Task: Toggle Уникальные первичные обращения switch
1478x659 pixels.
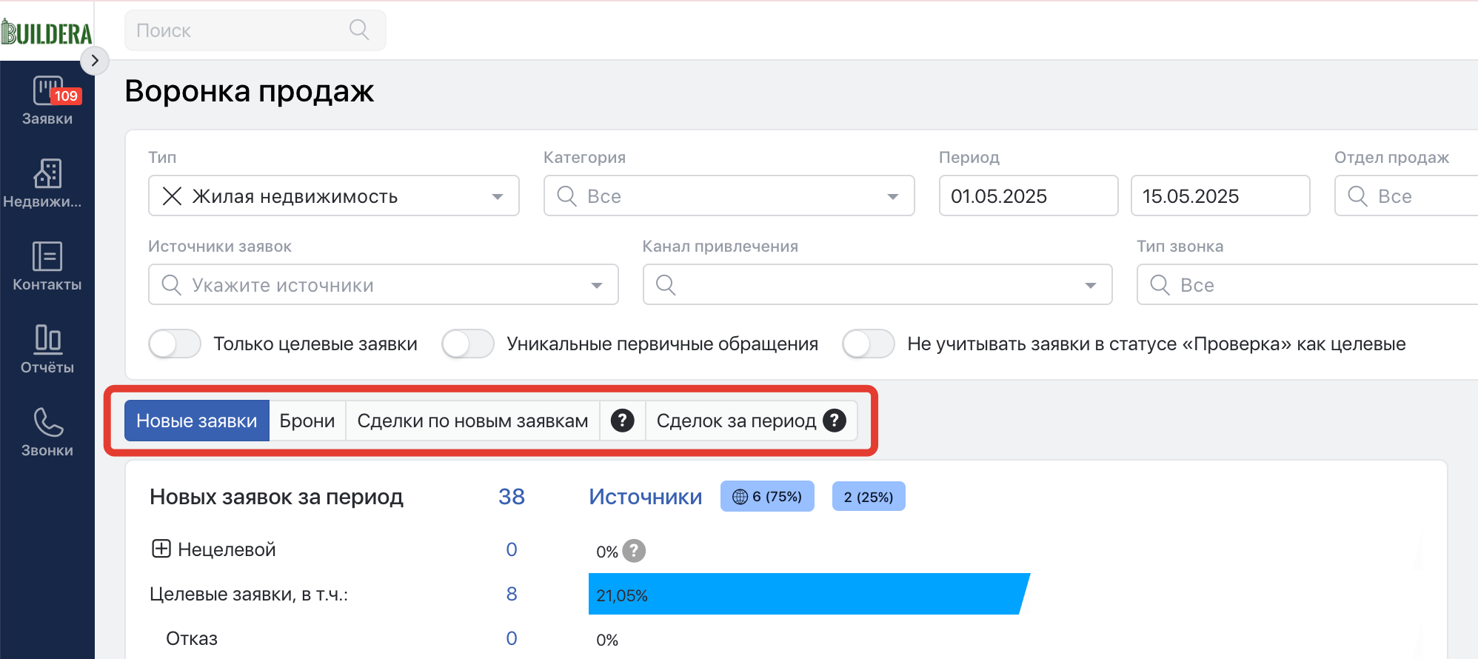Action: pyautogui.click(x=468, y=344)
